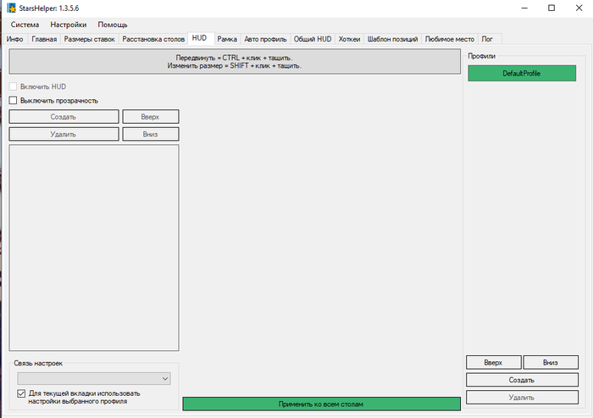Open the Расстановка столов tab
Image resolution: width=593 pixels, height=418 pixels.
[153, 39]
